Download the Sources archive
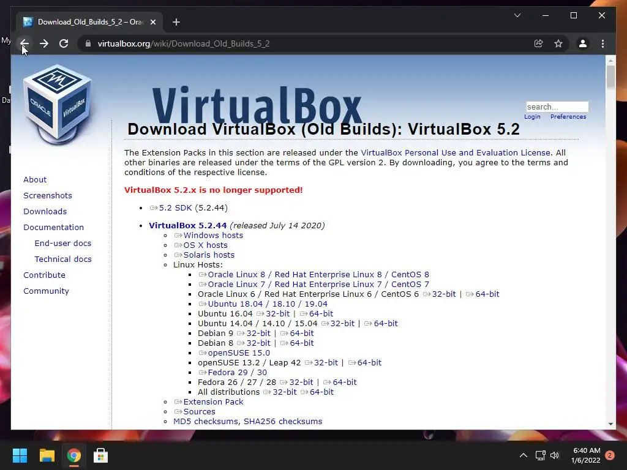The height and width of the screenshot is (470, 627). pyautogui.click(x=199, y=412)
